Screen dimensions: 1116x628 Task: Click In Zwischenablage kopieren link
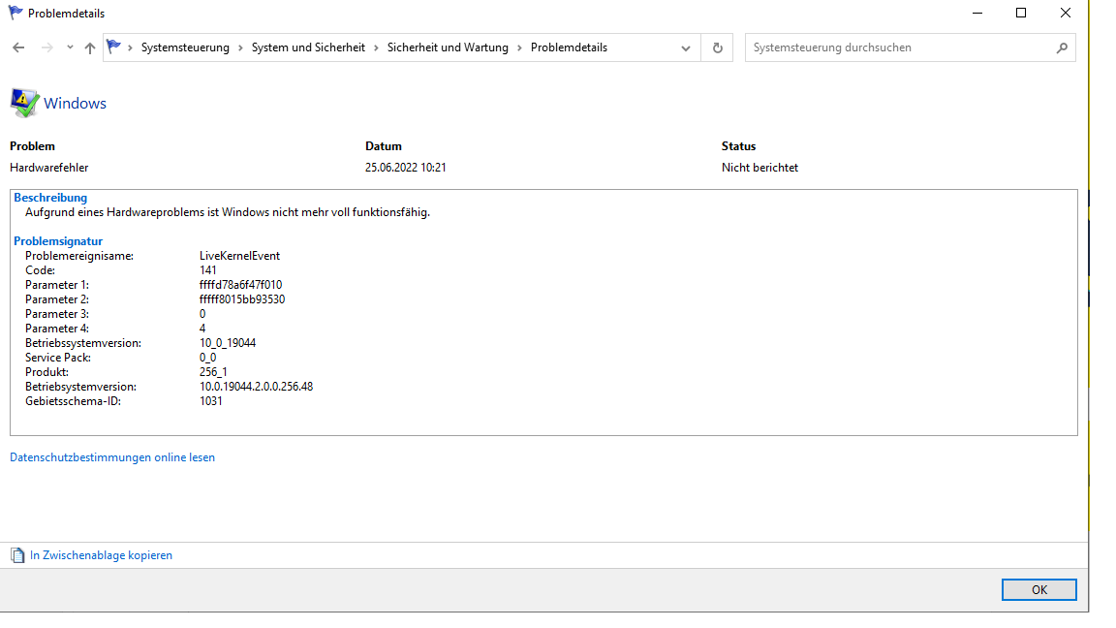coord(101,555)
